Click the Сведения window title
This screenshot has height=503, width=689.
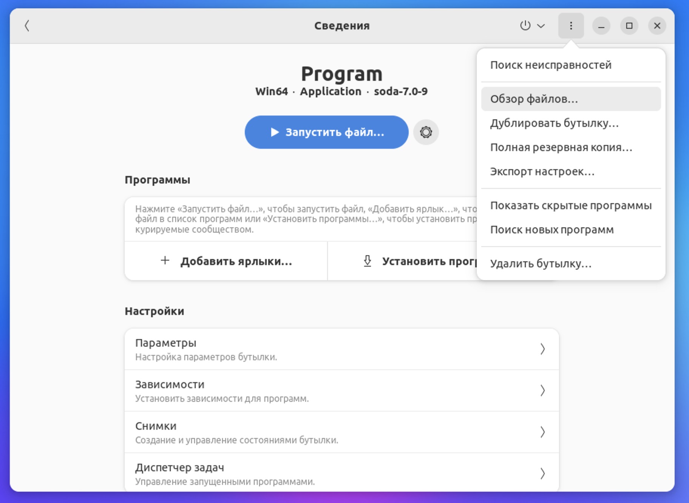click(x=342, y=26)
